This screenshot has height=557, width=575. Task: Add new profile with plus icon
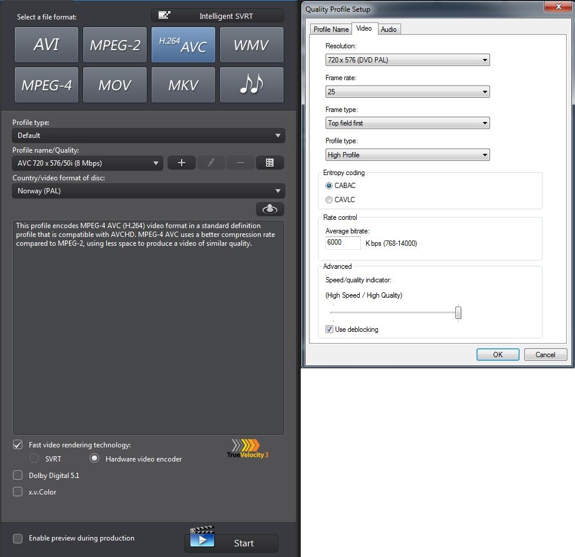click(182, 163)
